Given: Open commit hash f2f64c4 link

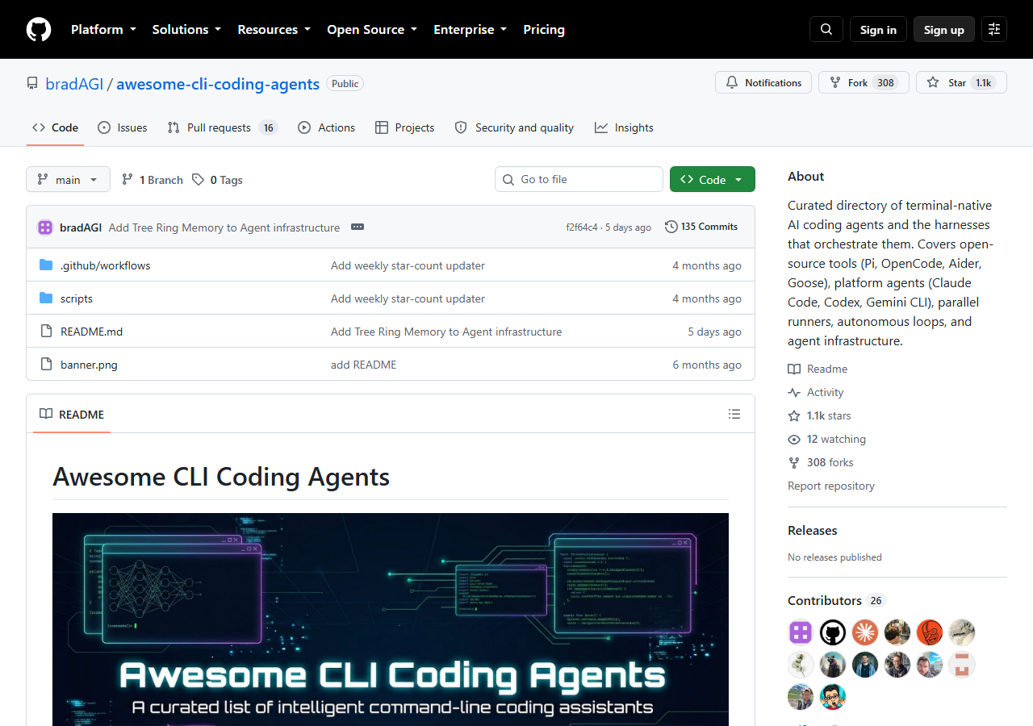Looking at the screenshot, I should [582, 227].
